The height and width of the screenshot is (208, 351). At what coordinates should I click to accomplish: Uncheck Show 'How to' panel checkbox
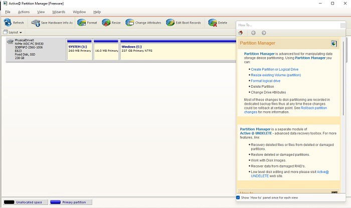[x=238, y=197]
